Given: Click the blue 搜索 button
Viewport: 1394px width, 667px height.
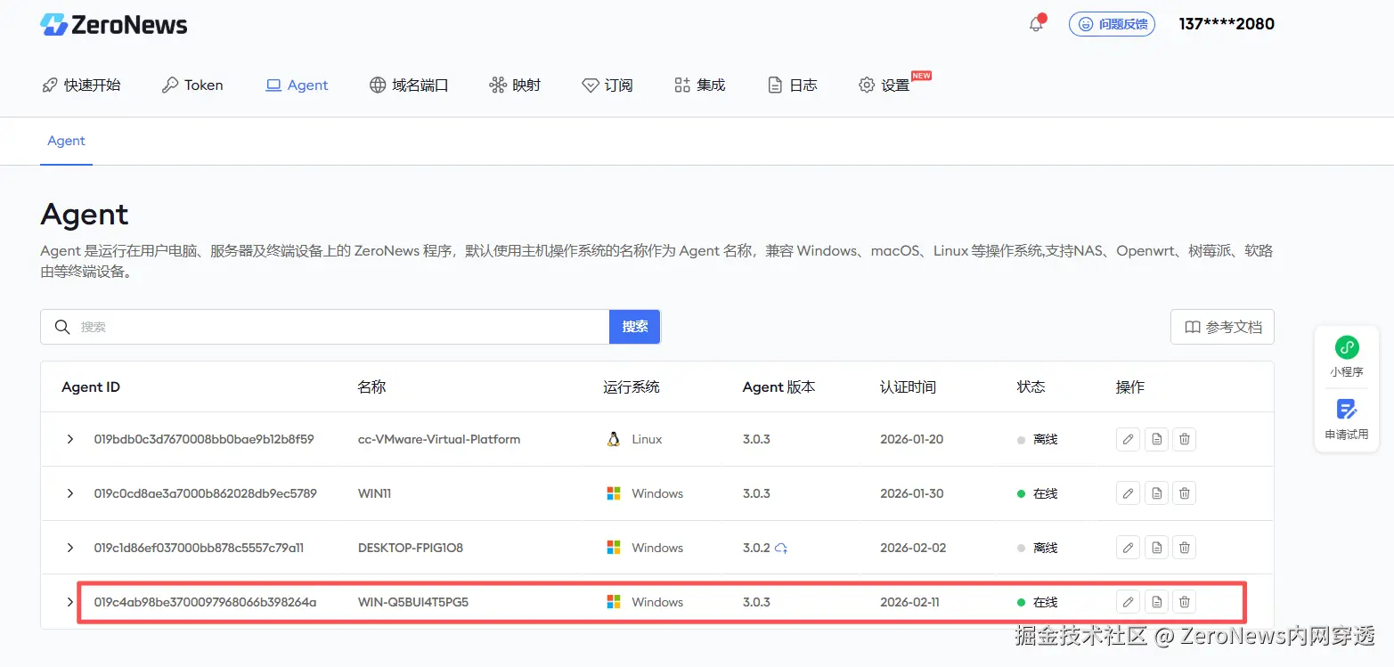Looking at the screenshot, I should tap(635, 327).
